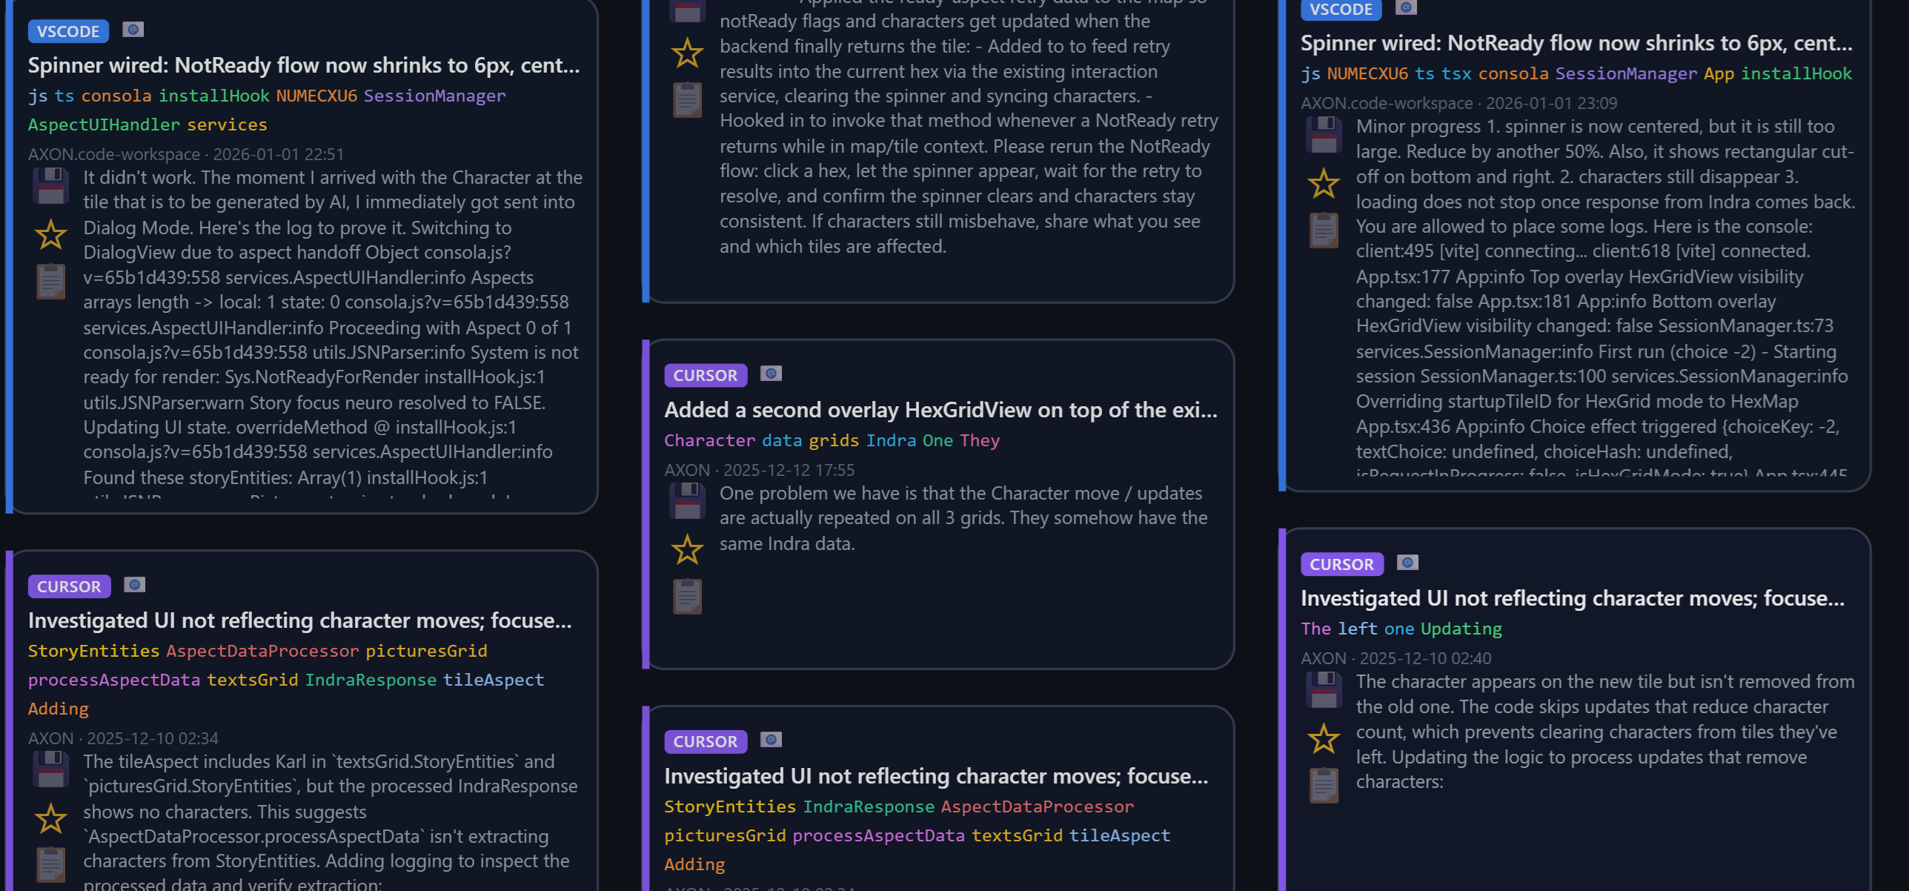Click the floppy disk icon beside "The character appears on the new tile"
The height and width of the screenshot is (891, 1909).
(x=1324, y=689)
